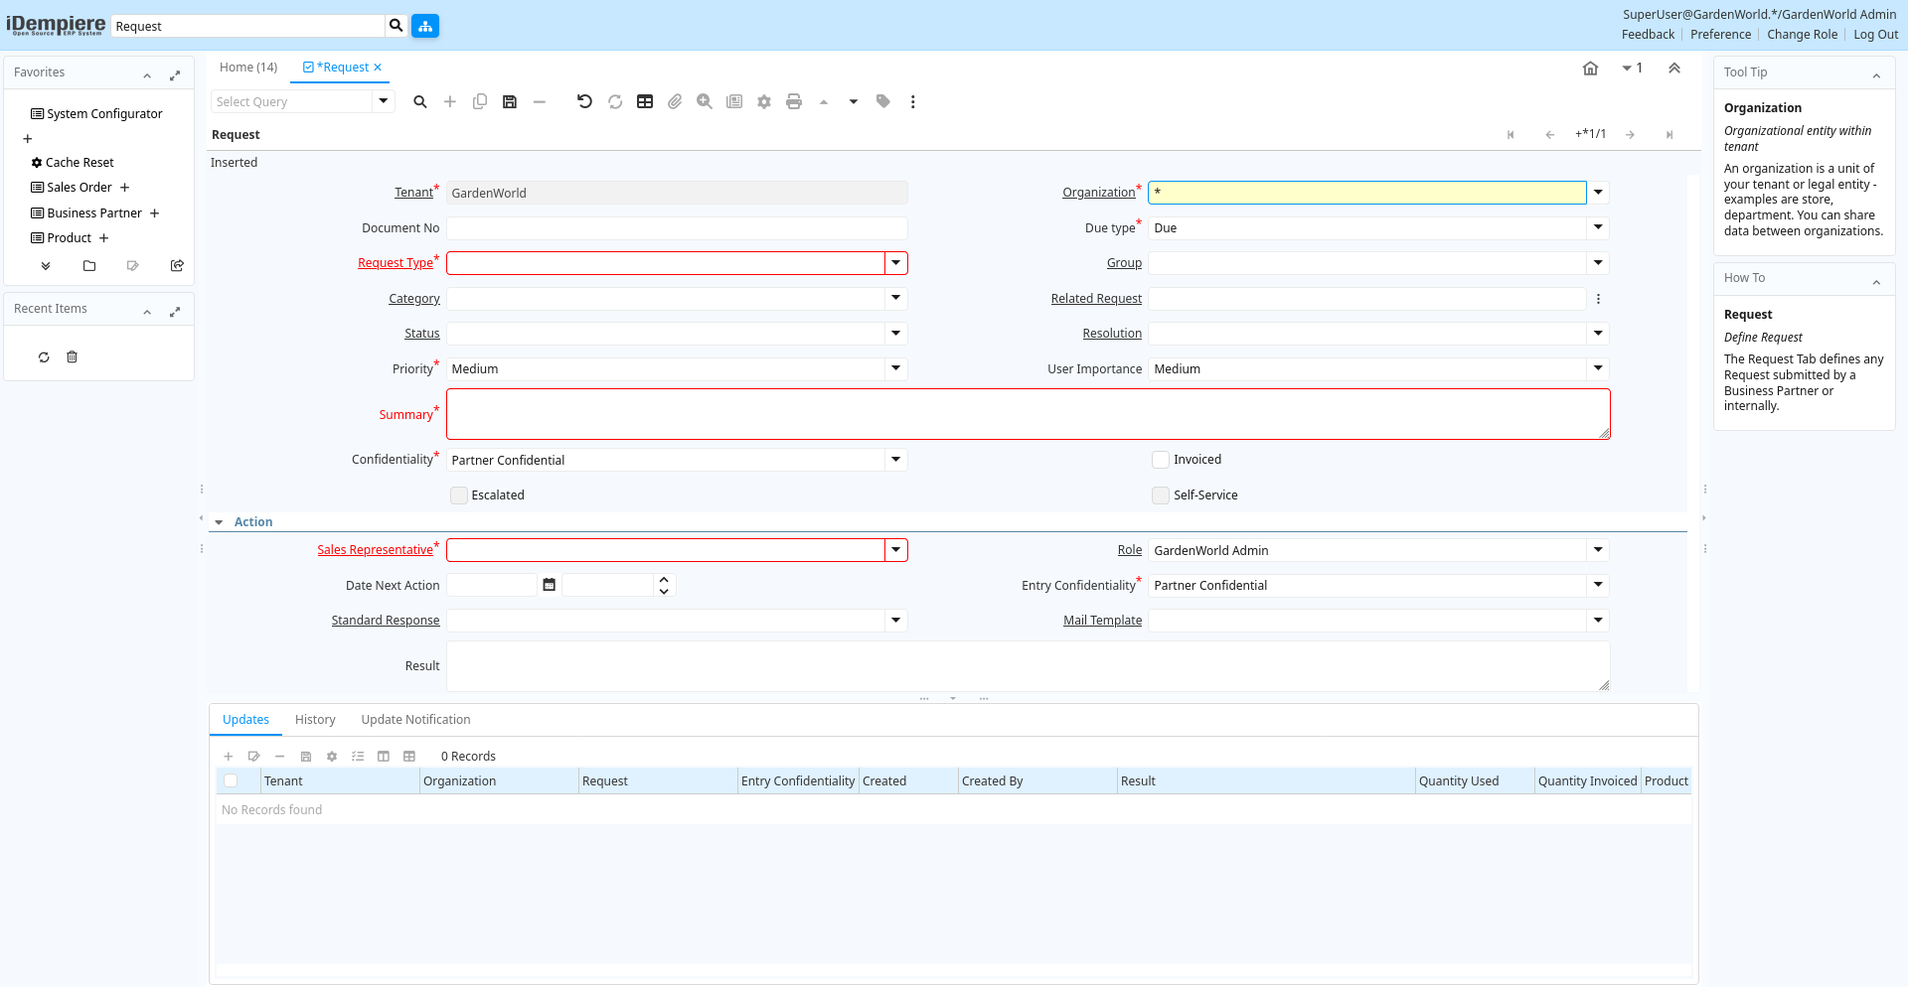Switch to the History tab
Image resolution: width=1908 pixels, height=987 pixels.
point(315,720)
